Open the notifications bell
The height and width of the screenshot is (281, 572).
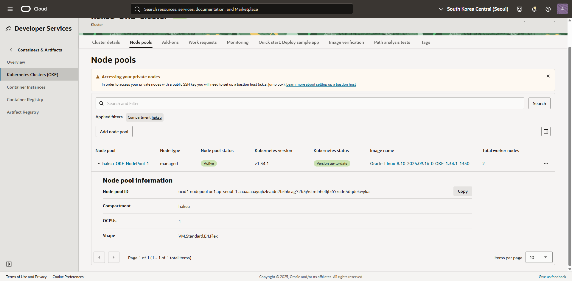pos(534,9)
